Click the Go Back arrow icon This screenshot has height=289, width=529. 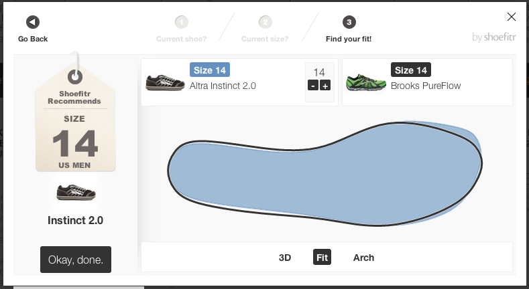[33, 22]
